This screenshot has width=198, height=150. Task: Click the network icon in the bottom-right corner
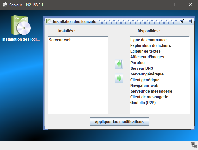194,145
